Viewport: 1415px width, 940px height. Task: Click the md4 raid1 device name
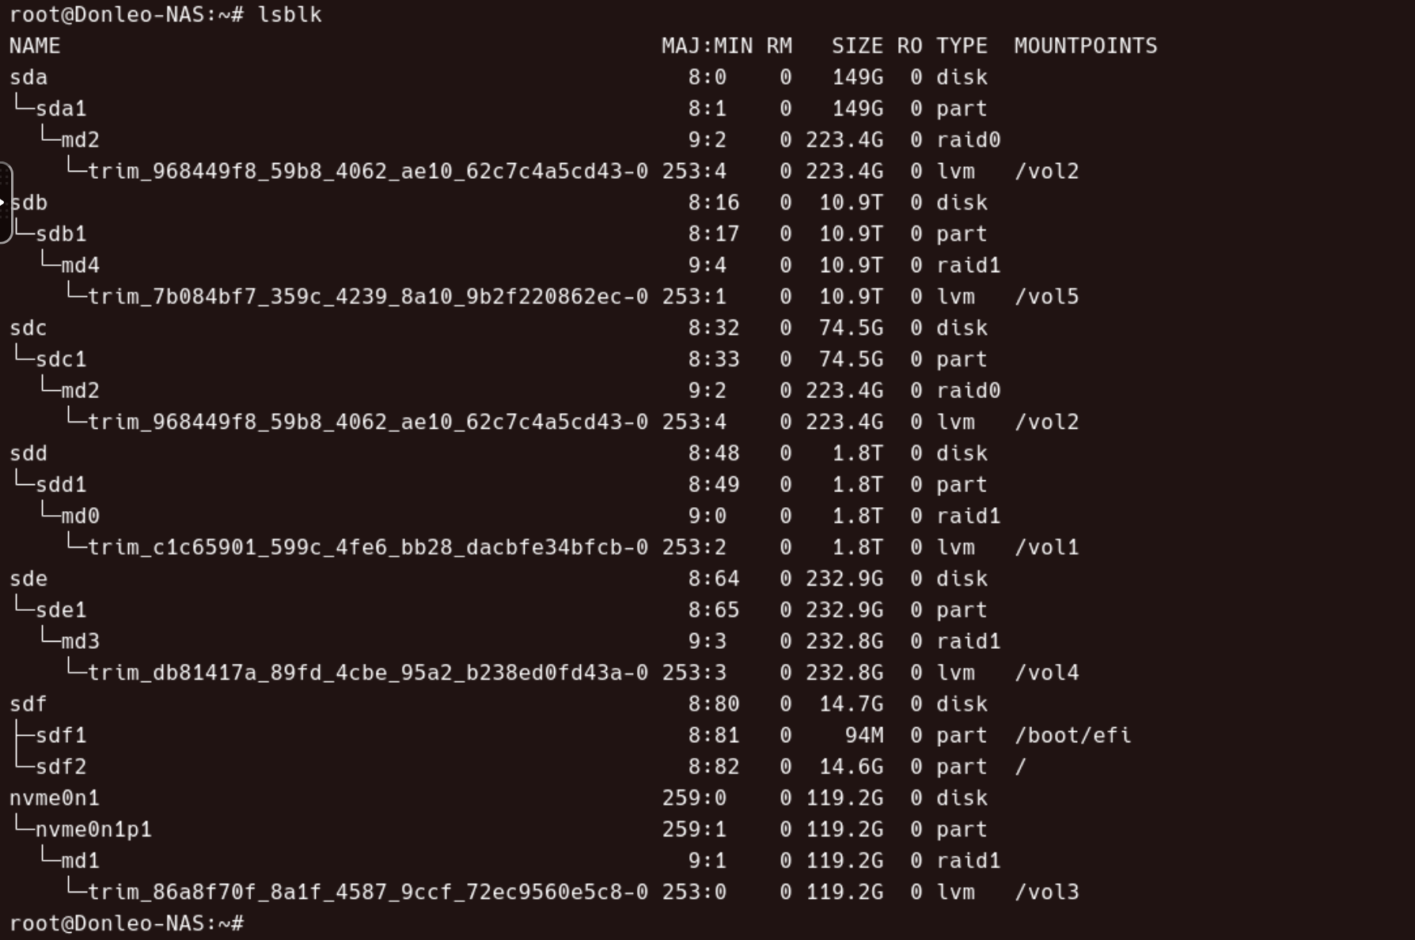point(81,266)
